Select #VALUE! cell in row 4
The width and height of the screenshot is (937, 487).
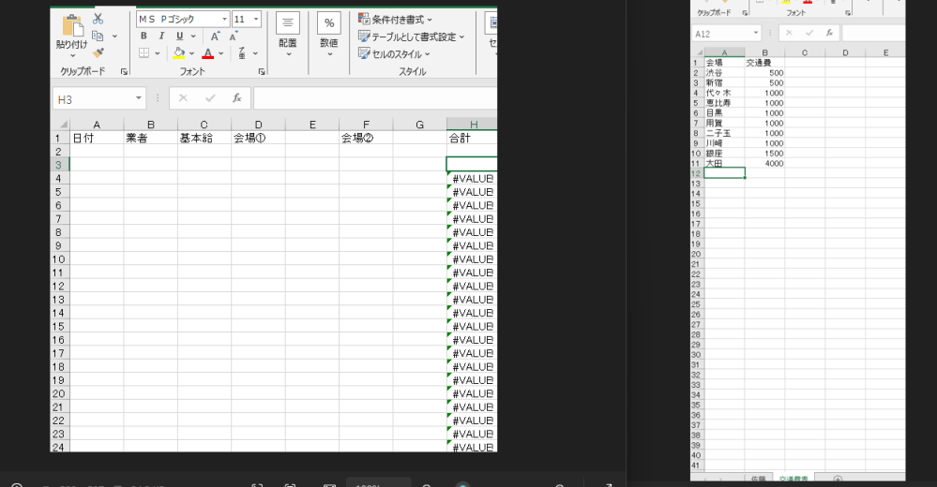coord(472,179)
